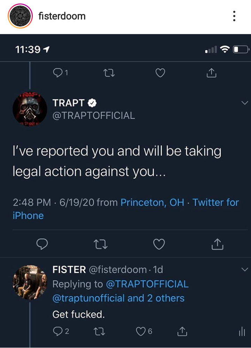Open replies to FISTER's tweet showing 2

[x=61, y=331]
